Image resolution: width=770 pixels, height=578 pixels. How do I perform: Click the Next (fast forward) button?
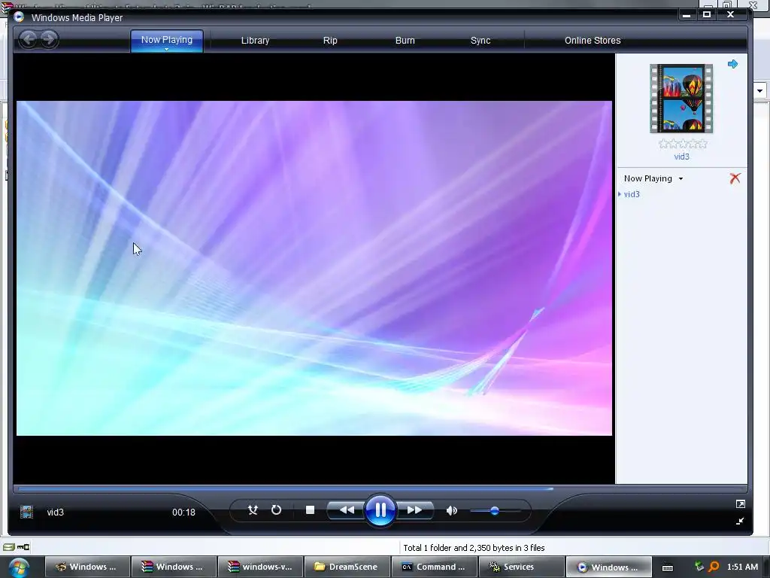tap(415, 510)
